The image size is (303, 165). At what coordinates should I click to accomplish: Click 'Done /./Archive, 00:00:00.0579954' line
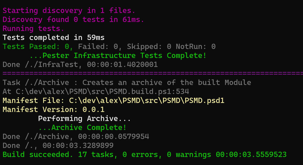[76, 137]
